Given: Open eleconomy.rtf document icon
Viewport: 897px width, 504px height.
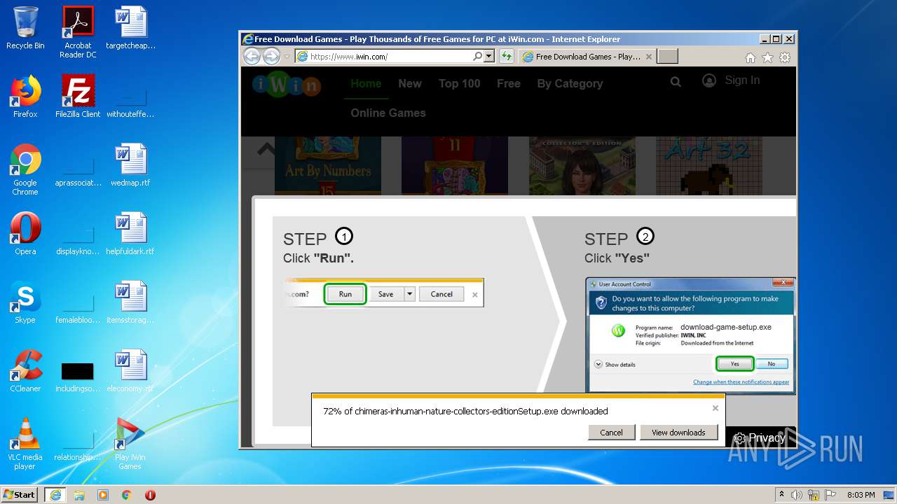Looking at the screenshot, I should point(130,371).
